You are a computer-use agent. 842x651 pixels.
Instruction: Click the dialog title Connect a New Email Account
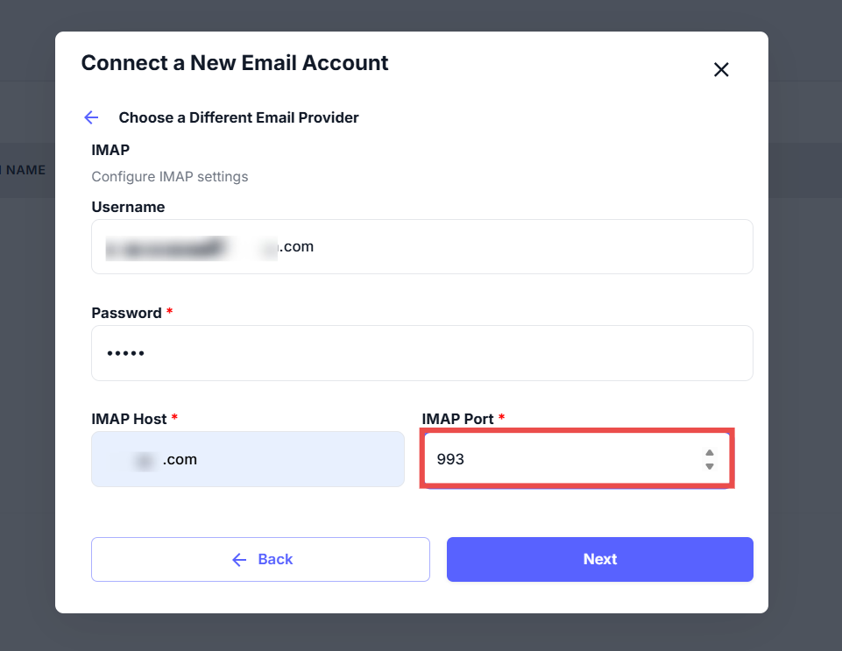coord(235,63)
